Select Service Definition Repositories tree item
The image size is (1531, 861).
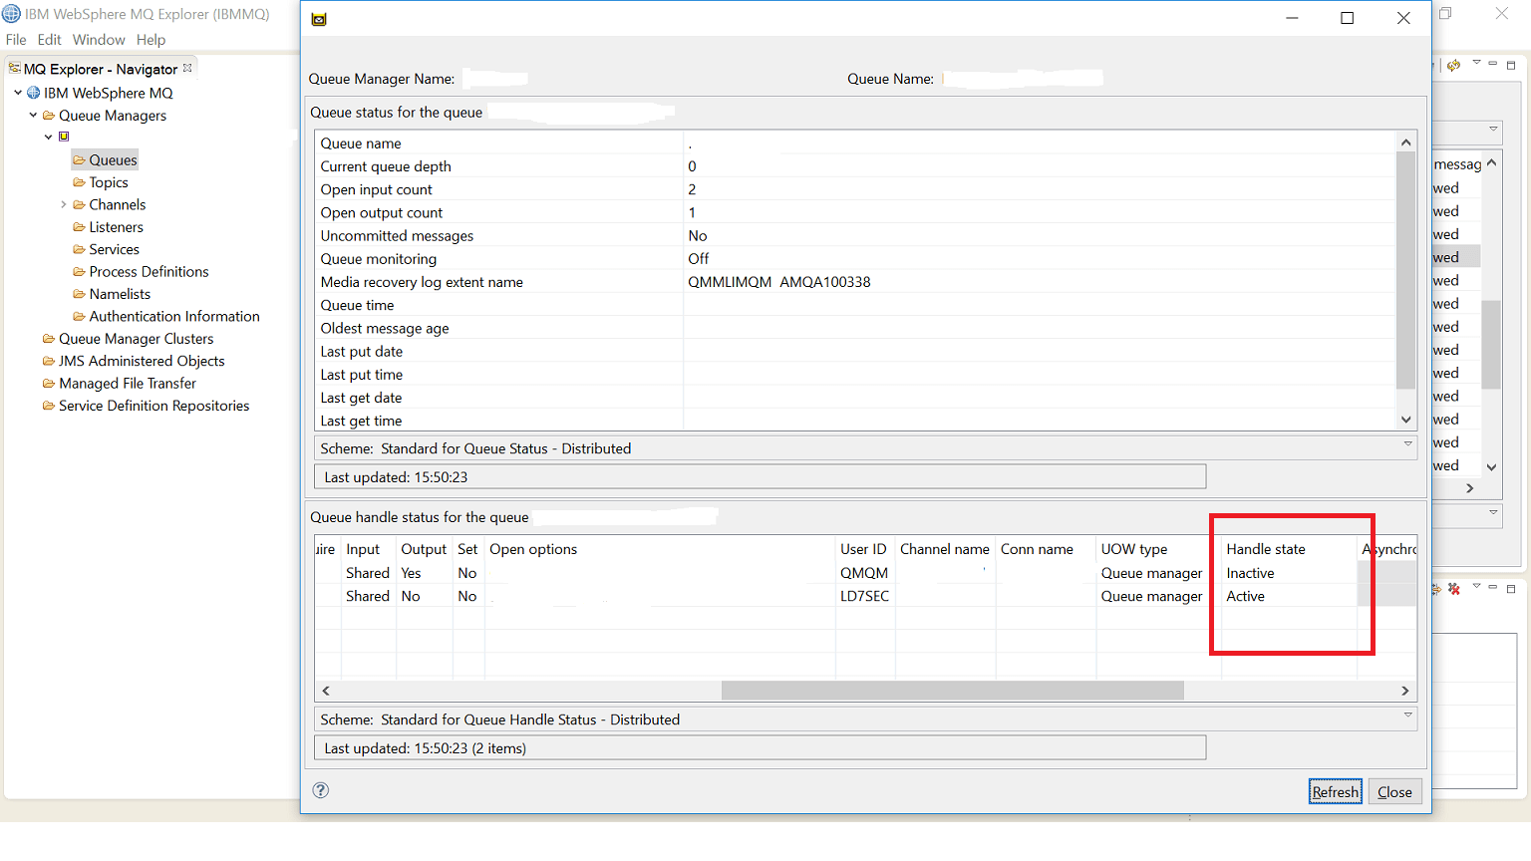[x=154, y=406]
